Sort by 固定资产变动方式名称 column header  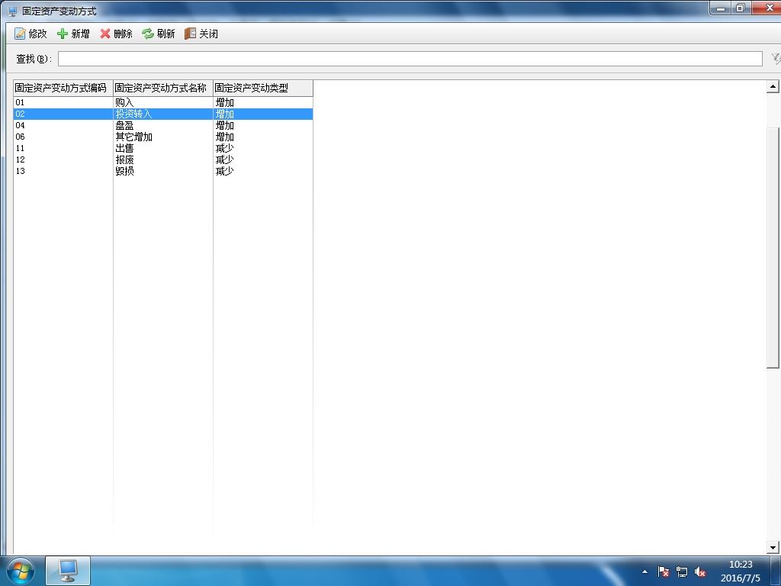163,88
